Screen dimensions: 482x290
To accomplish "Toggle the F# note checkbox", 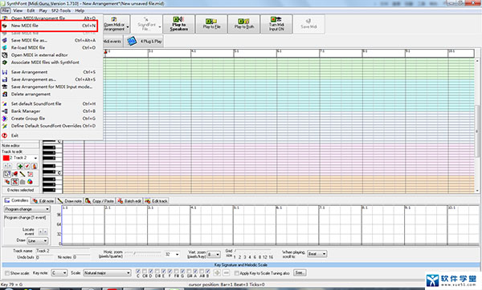I will point(176,272).
